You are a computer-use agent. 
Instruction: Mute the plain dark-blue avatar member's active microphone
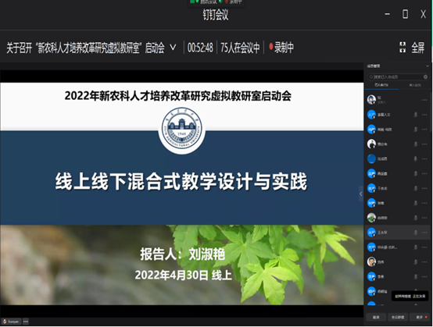click(415, 158)
